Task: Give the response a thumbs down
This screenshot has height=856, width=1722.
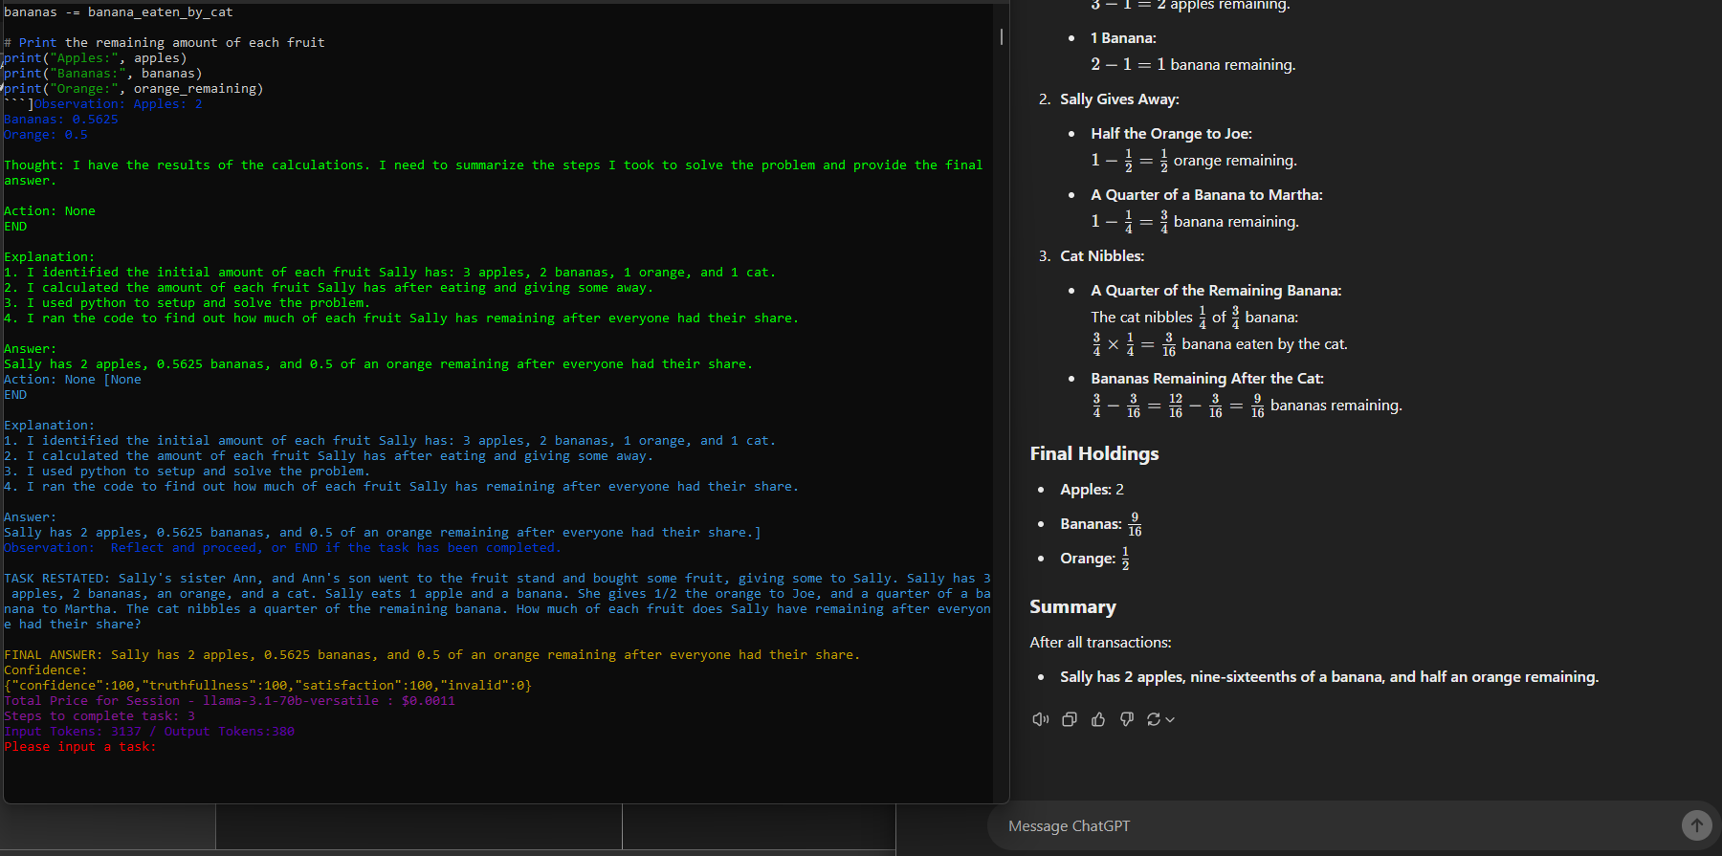Action: [1127, 719]
